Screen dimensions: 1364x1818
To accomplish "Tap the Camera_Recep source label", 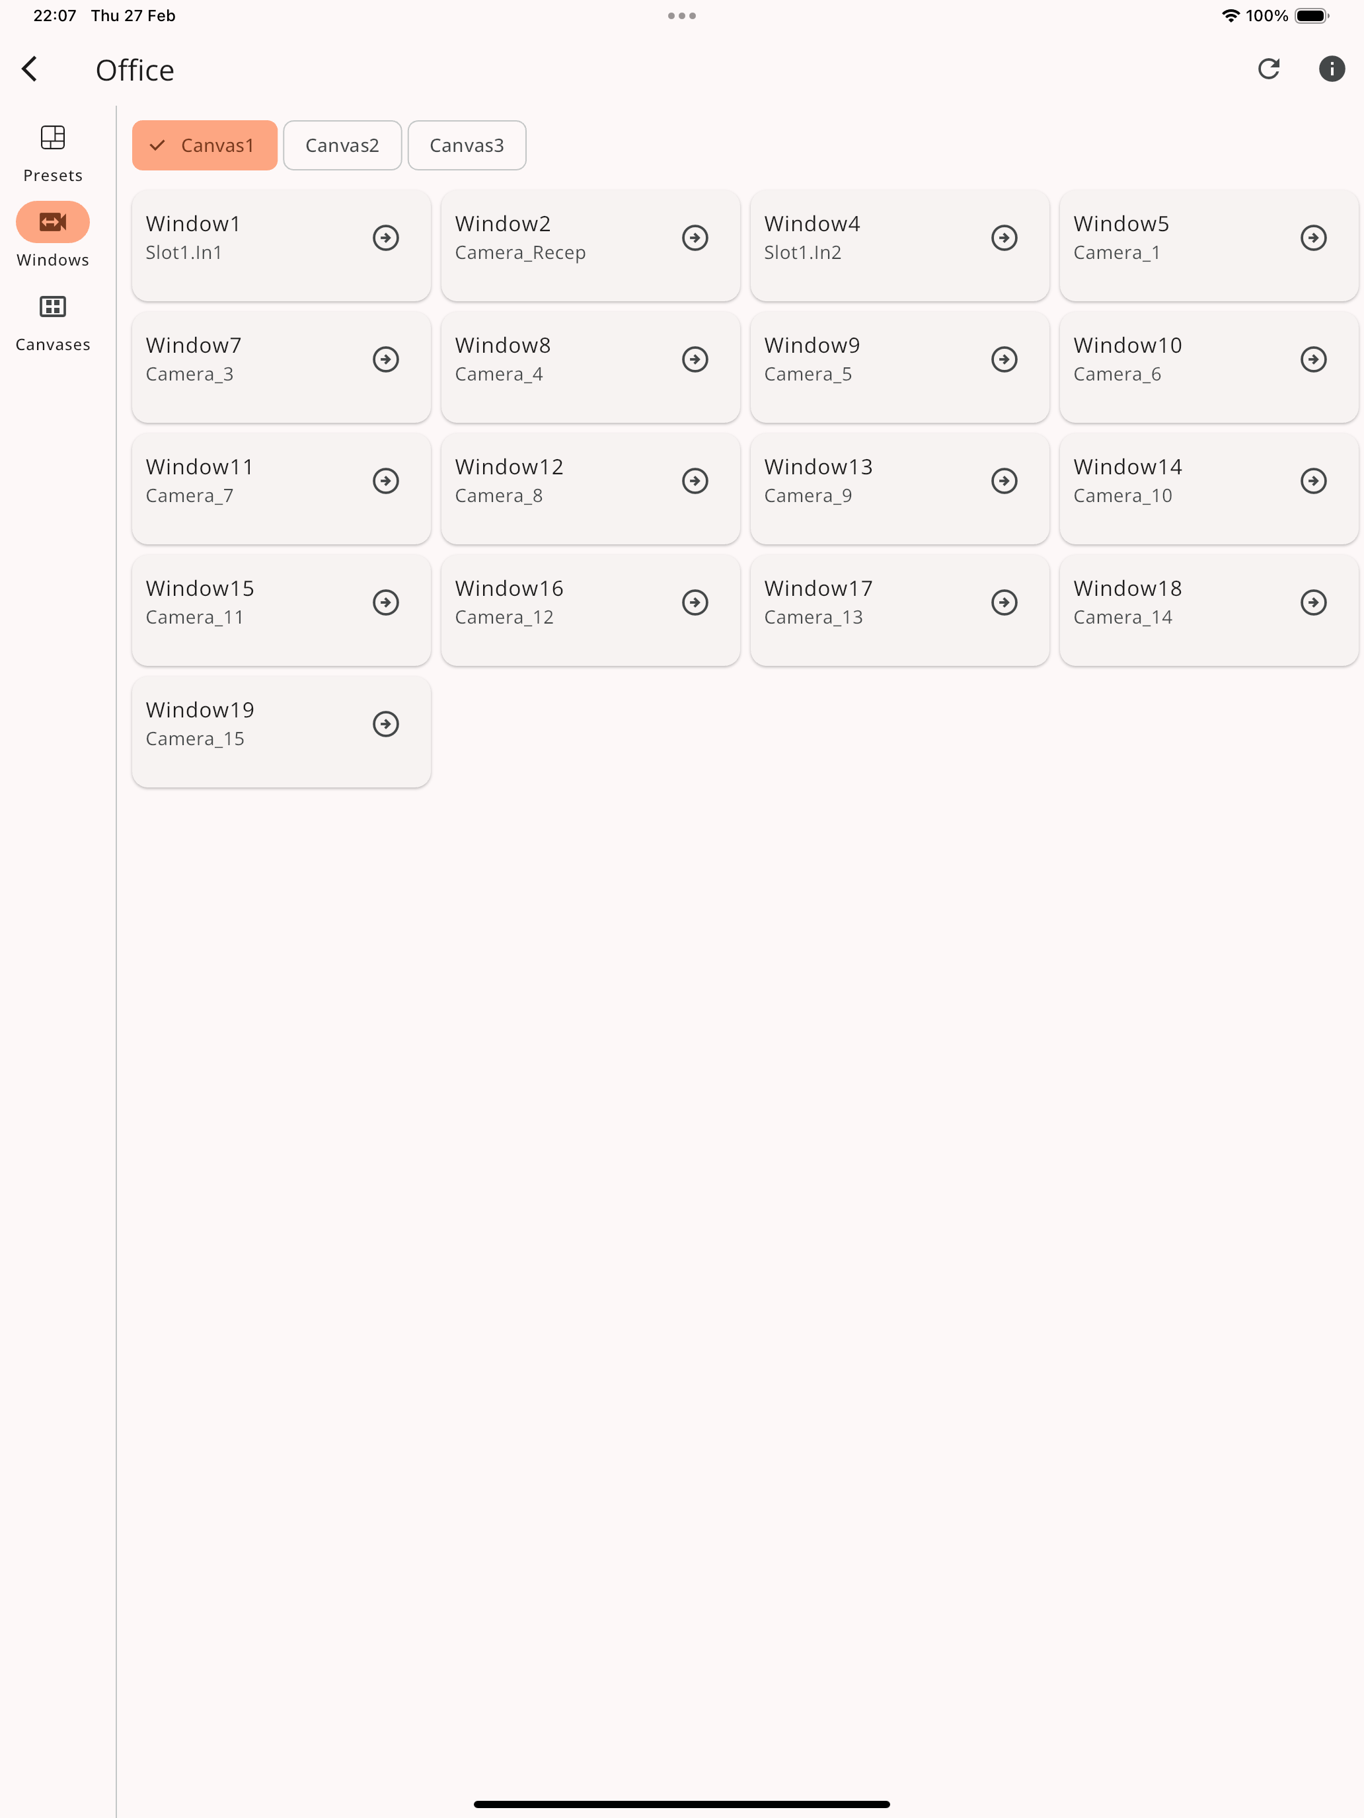I will [519, 253].
